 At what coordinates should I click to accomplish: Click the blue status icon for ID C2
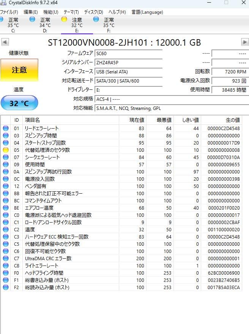(6, 230)
